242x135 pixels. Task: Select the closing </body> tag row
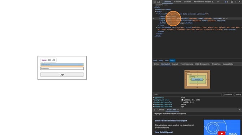tap(159, 34)
